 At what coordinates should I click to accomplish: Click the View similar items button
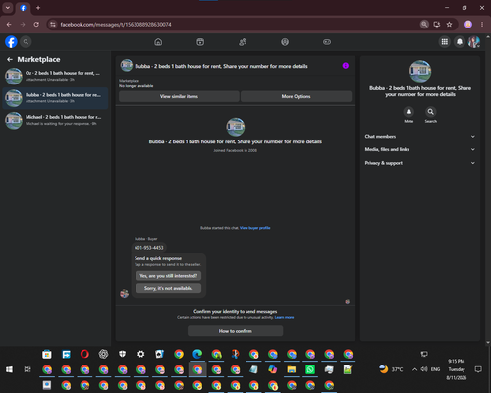point(179,96)
